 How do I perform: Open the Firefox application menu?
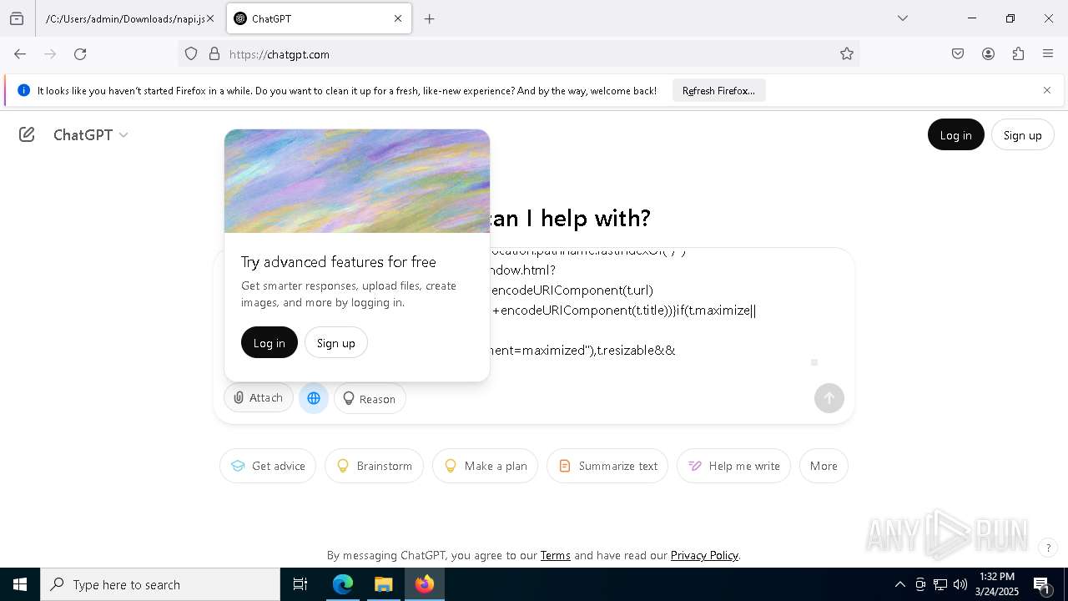(x=1048, y=54)
